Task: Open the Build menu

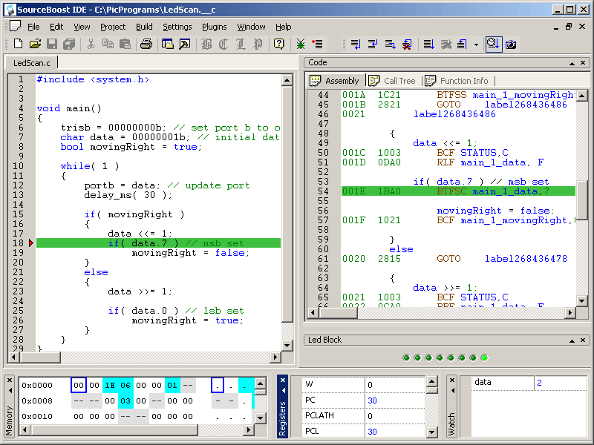Action: 144,27
